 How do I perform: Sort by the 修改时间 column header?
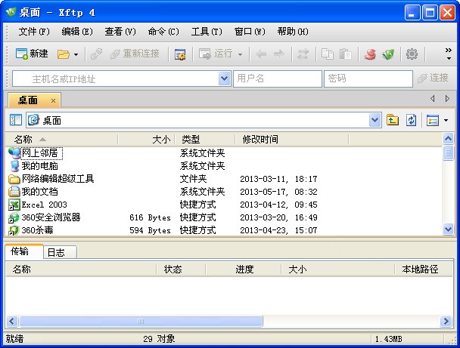[292, 140]
